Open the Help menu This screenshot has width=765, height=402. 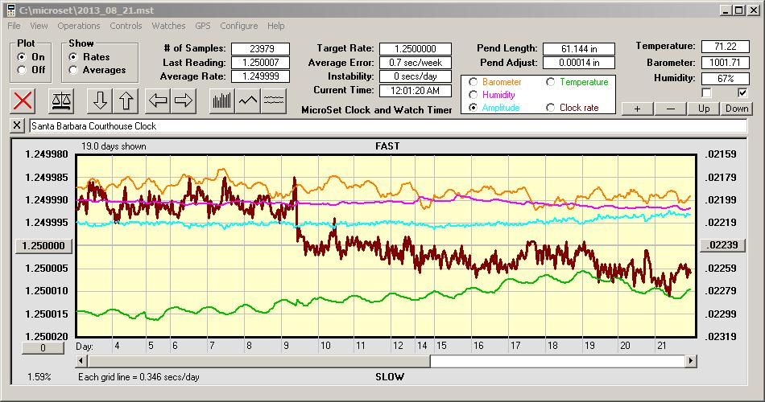click(275, 26)
